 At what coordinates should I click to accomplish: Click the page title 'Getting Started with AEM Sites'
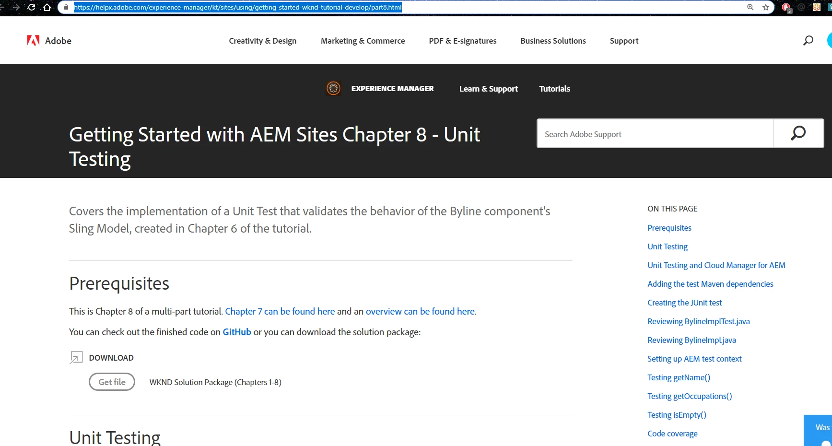(x=274, y=147)
